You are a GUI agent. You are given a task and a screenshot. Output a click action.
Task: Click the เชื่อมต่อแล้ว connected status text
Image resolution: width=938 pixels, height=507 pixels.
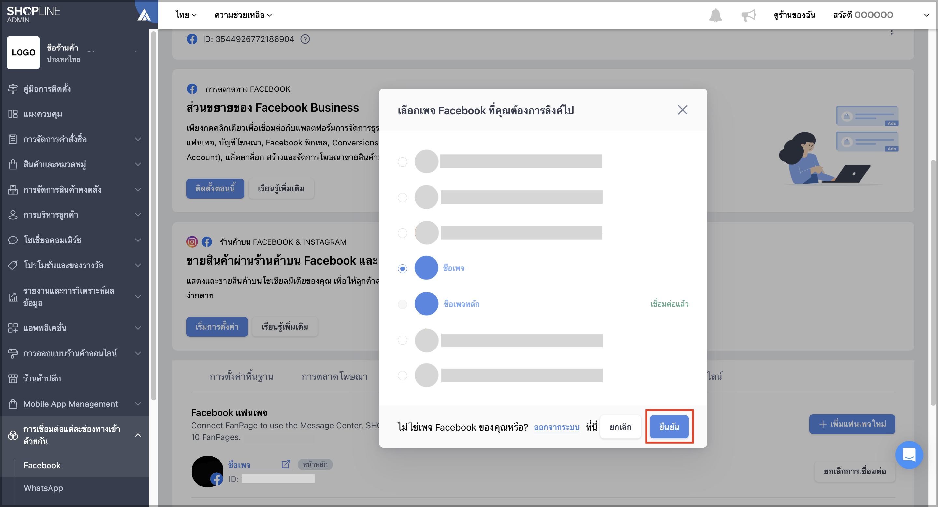[669, 304]
